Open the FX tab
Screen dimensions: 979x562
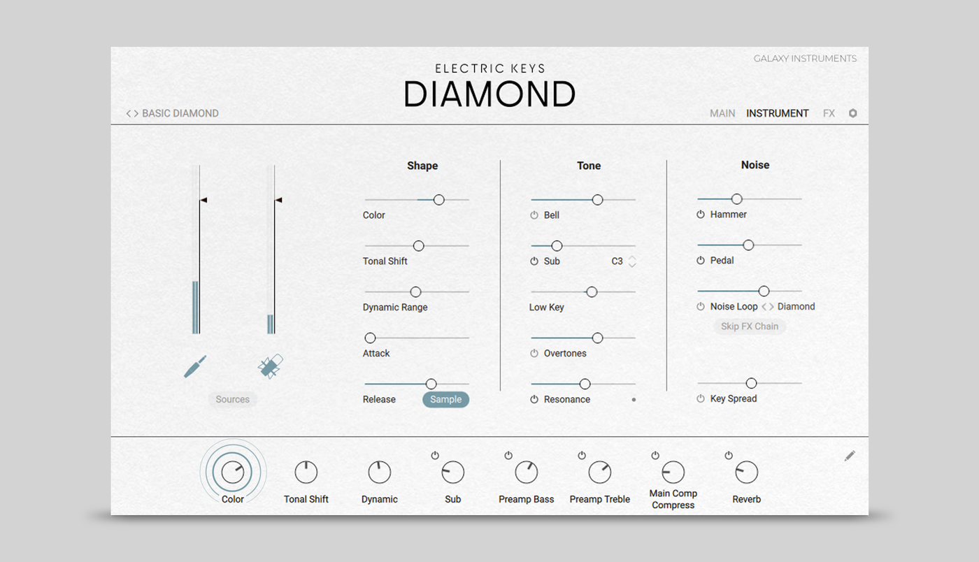pyautogui.click(x=829, y=113)
